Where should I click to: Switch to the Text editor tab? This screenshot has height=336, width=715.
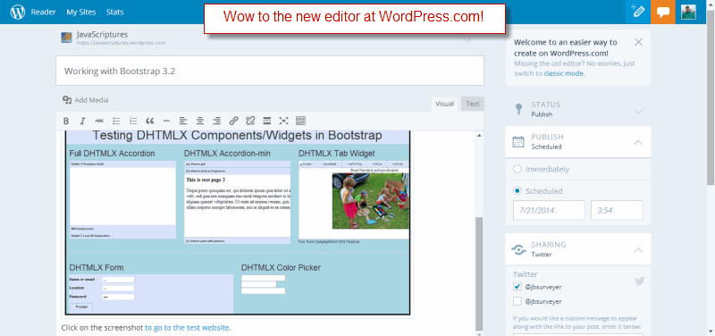pos(473,104)
